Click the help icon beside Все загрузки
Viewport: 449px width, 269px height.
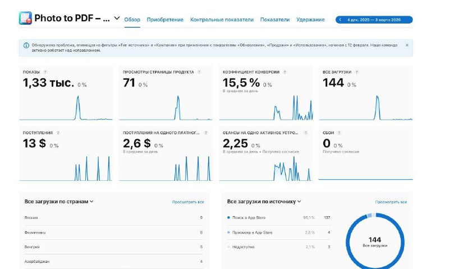click(356, 72)
